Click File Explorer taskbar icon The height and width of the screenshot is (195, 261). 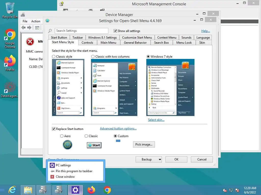(28, 190)
